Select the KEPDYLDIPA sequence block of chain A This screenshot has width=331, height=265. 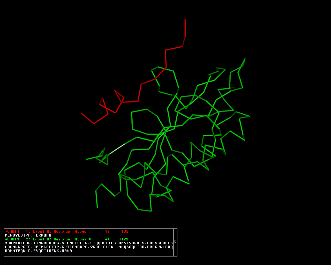[x=18, y=235]
